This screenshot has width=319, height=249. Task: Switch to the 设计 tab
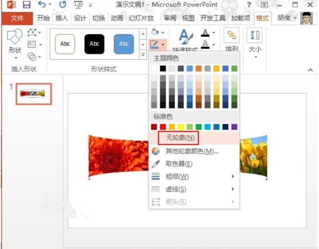coord(80,18)
